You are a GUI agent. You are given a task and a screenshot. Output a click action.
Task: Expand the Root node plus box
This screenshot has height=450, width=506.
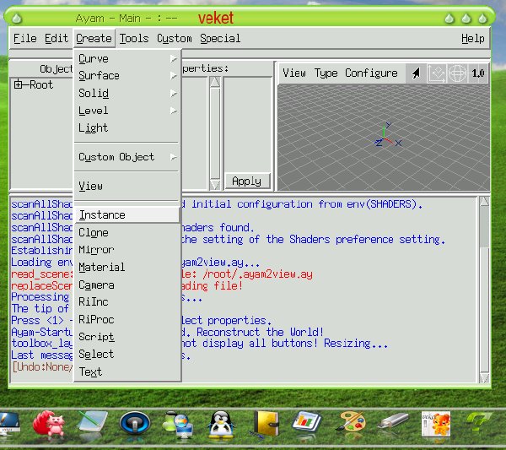click(18, 84)
